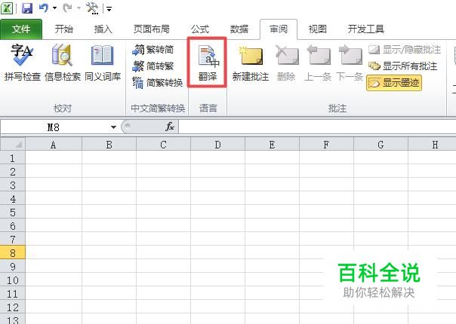
Task: Select column C header
Action: coord(163,144)
